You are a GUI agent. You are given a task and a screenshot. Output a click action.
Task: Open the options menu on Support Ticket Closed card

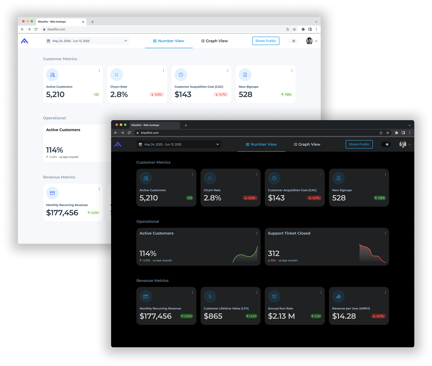(x=385, y=233)
